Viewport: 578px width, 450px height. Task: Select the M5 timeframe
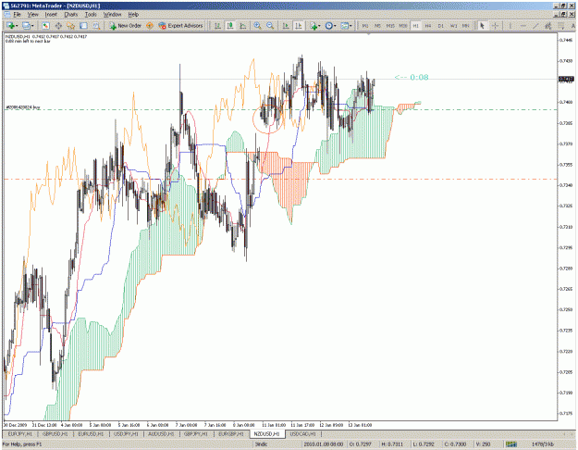(378, 26)
